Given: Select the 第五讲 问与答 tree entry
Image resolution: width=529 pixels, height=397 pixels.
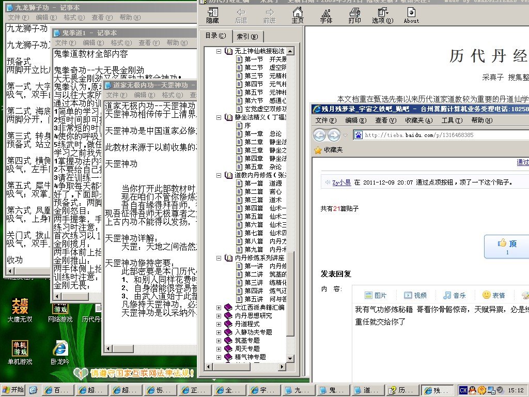Looking at the screenshot, I should coord(265,299).
